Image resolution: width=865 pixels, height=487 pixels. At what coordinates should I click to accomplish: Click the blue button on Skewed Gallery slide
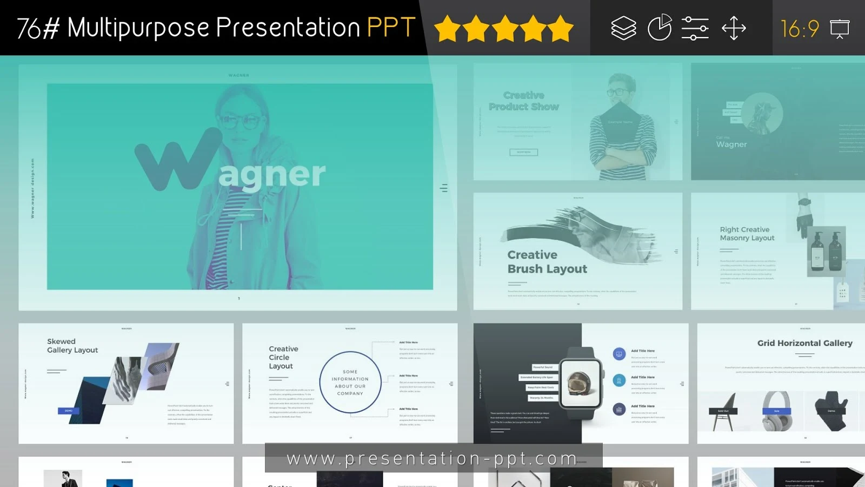pos(69,411)
